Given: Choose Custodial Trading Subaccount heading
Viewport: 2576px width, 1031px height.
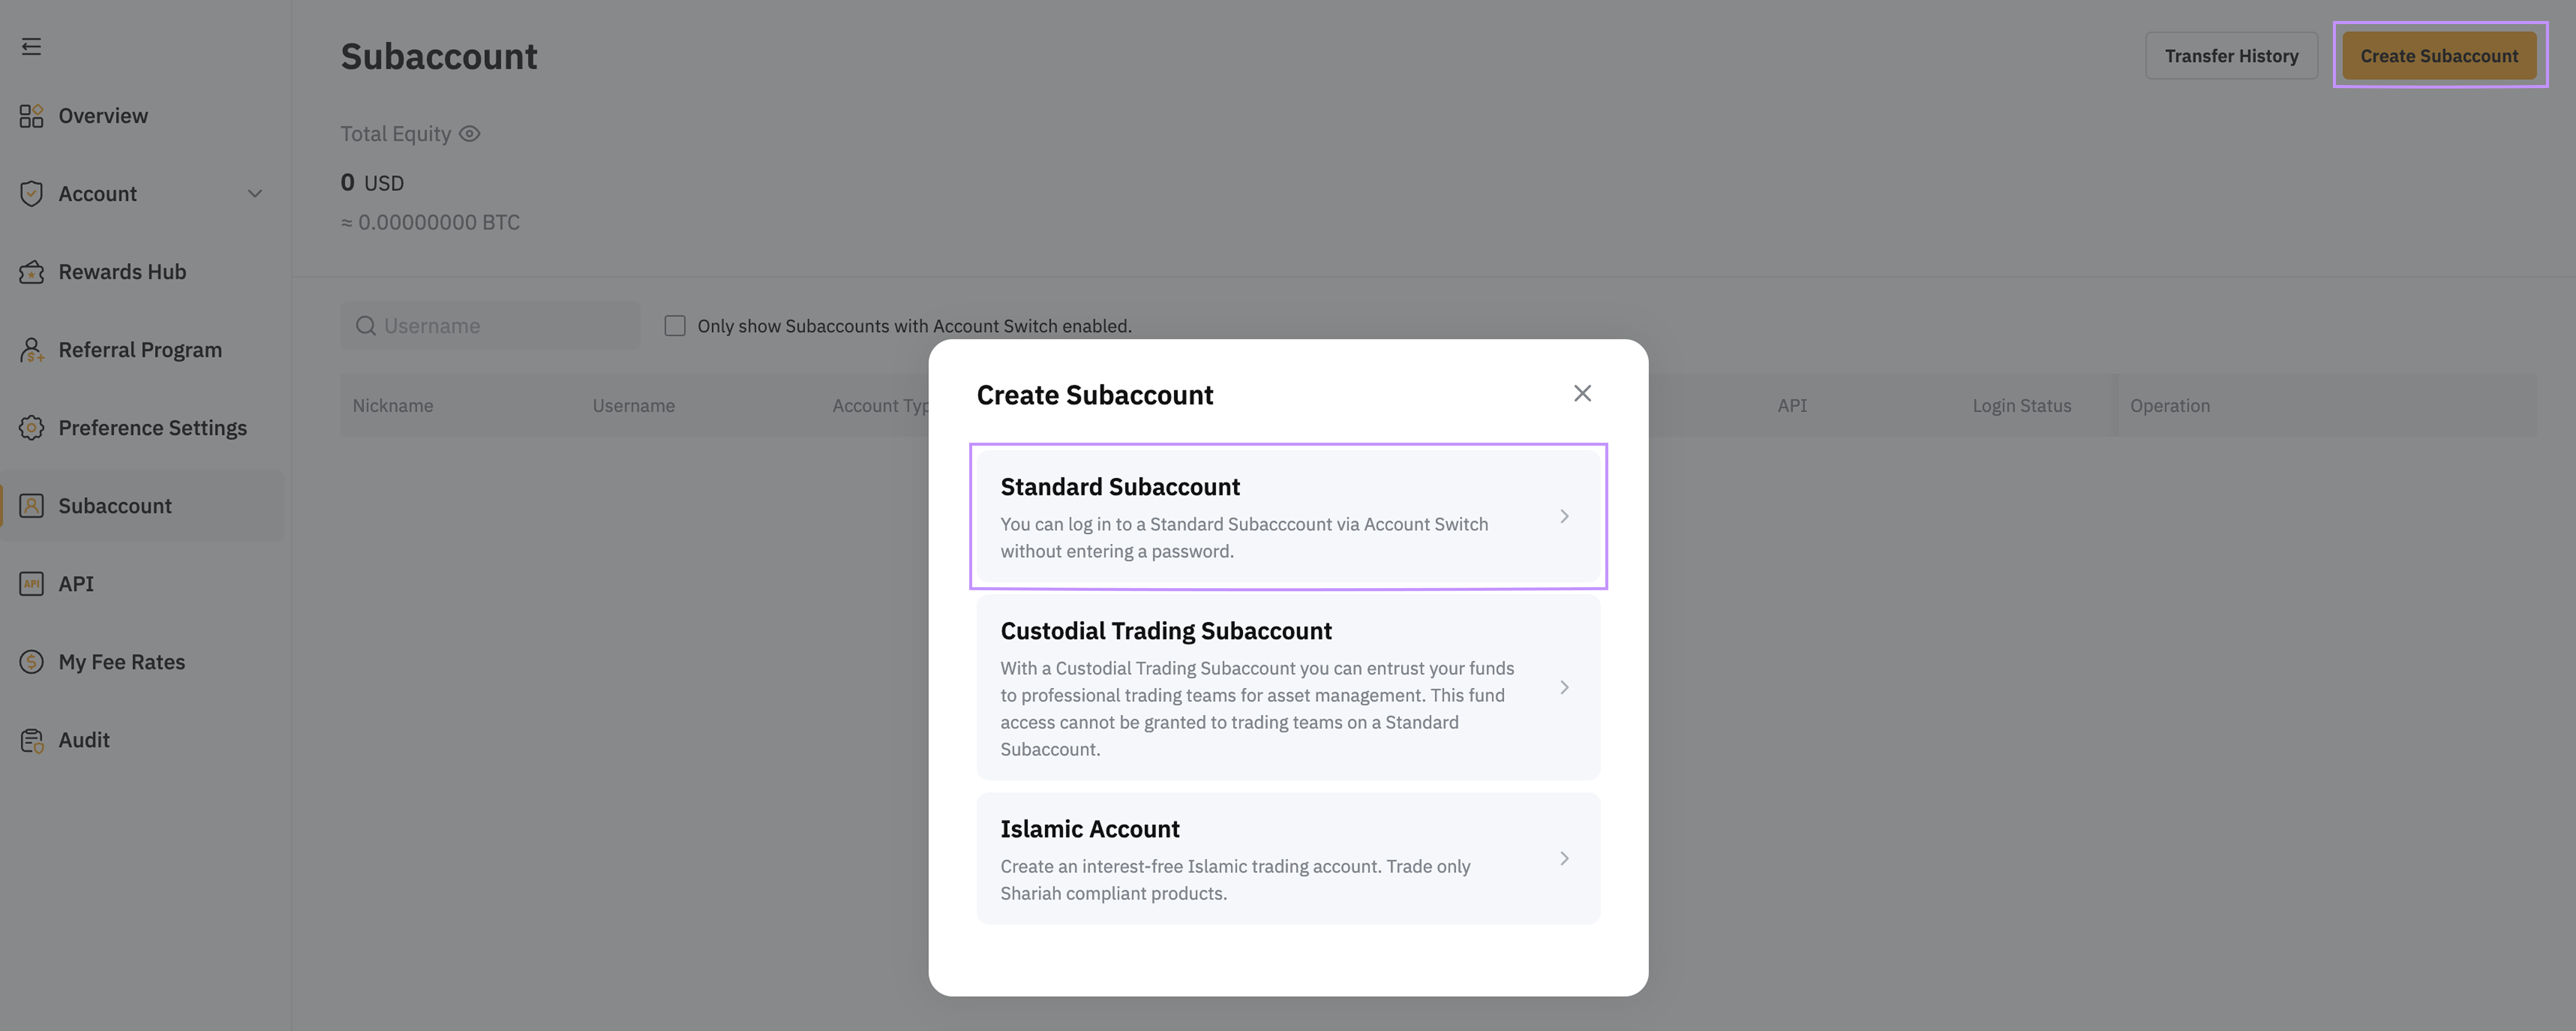Looking at the screenshot, I should 1166,631.
